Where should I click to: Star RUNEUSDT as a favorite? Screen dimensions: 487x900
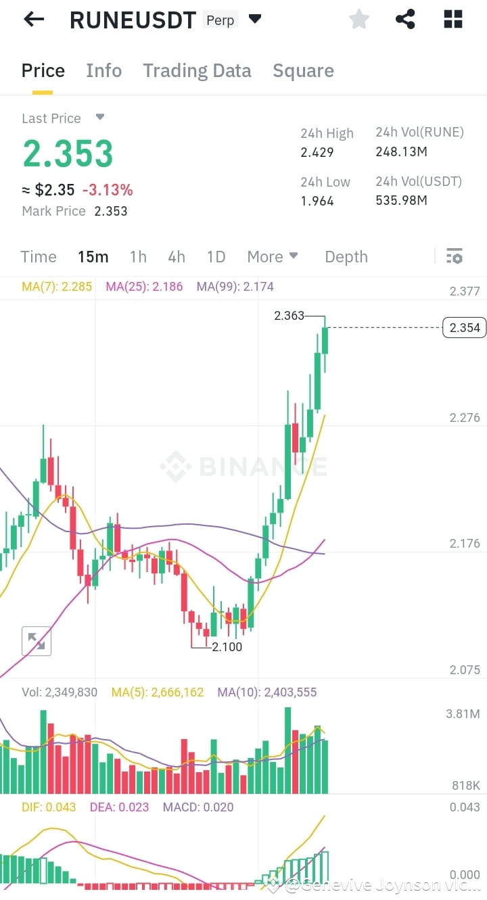tap(358, 19)
